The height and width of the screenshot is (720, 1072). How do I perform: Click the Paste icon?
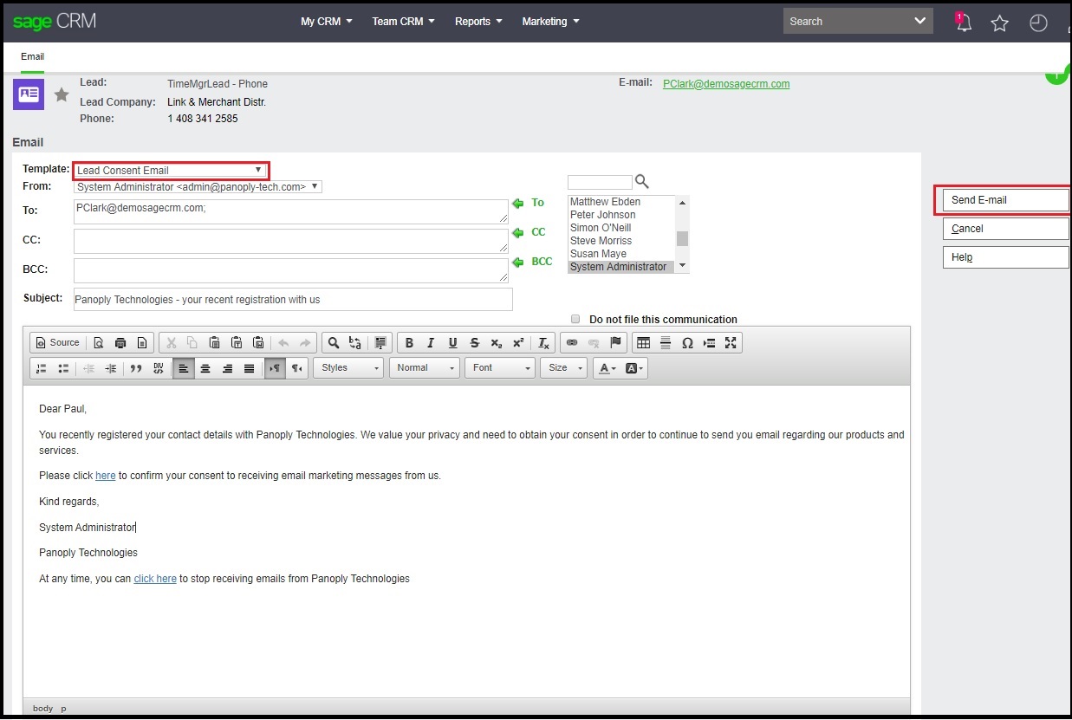(x=214, y=342)
